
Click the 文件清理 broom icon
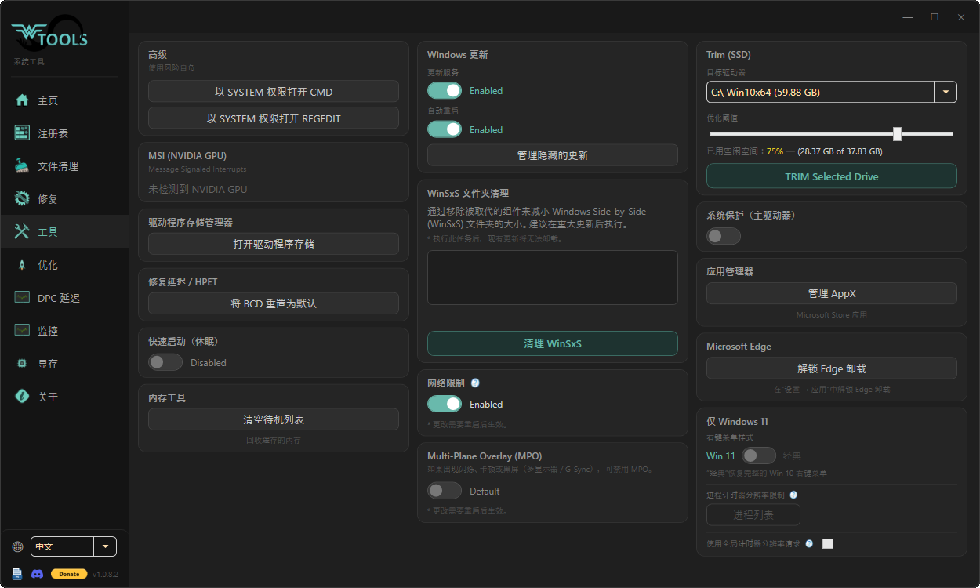click(22, 166)
